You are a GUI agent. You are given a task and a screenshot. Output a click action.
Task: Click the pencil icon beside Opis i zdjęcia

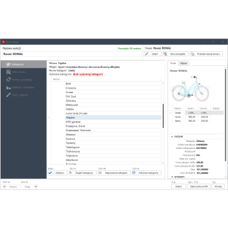coord(8,95)
